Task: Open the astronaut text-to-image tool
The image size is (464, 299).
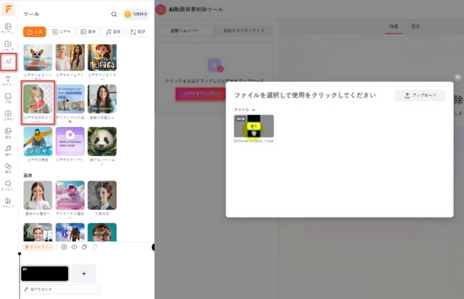Action: pos(70,195)
